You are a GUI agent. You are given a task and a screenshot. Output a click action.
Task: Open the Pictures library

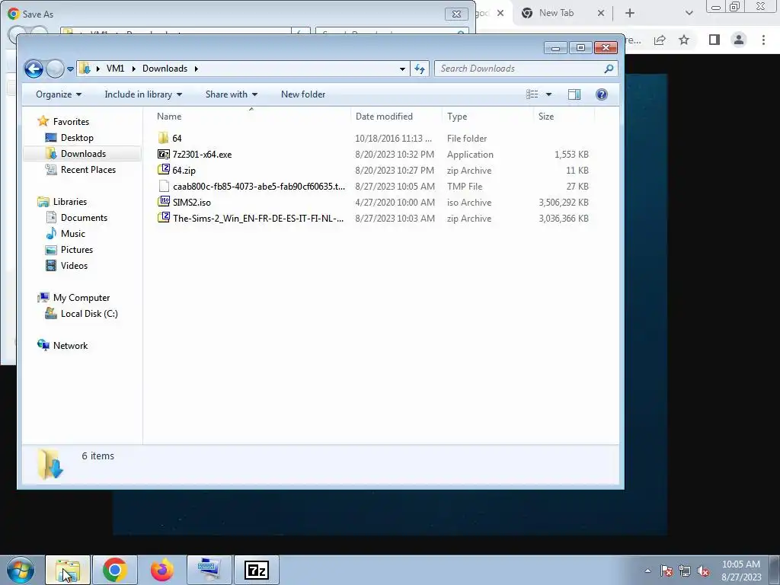click(x=77, y=249)
